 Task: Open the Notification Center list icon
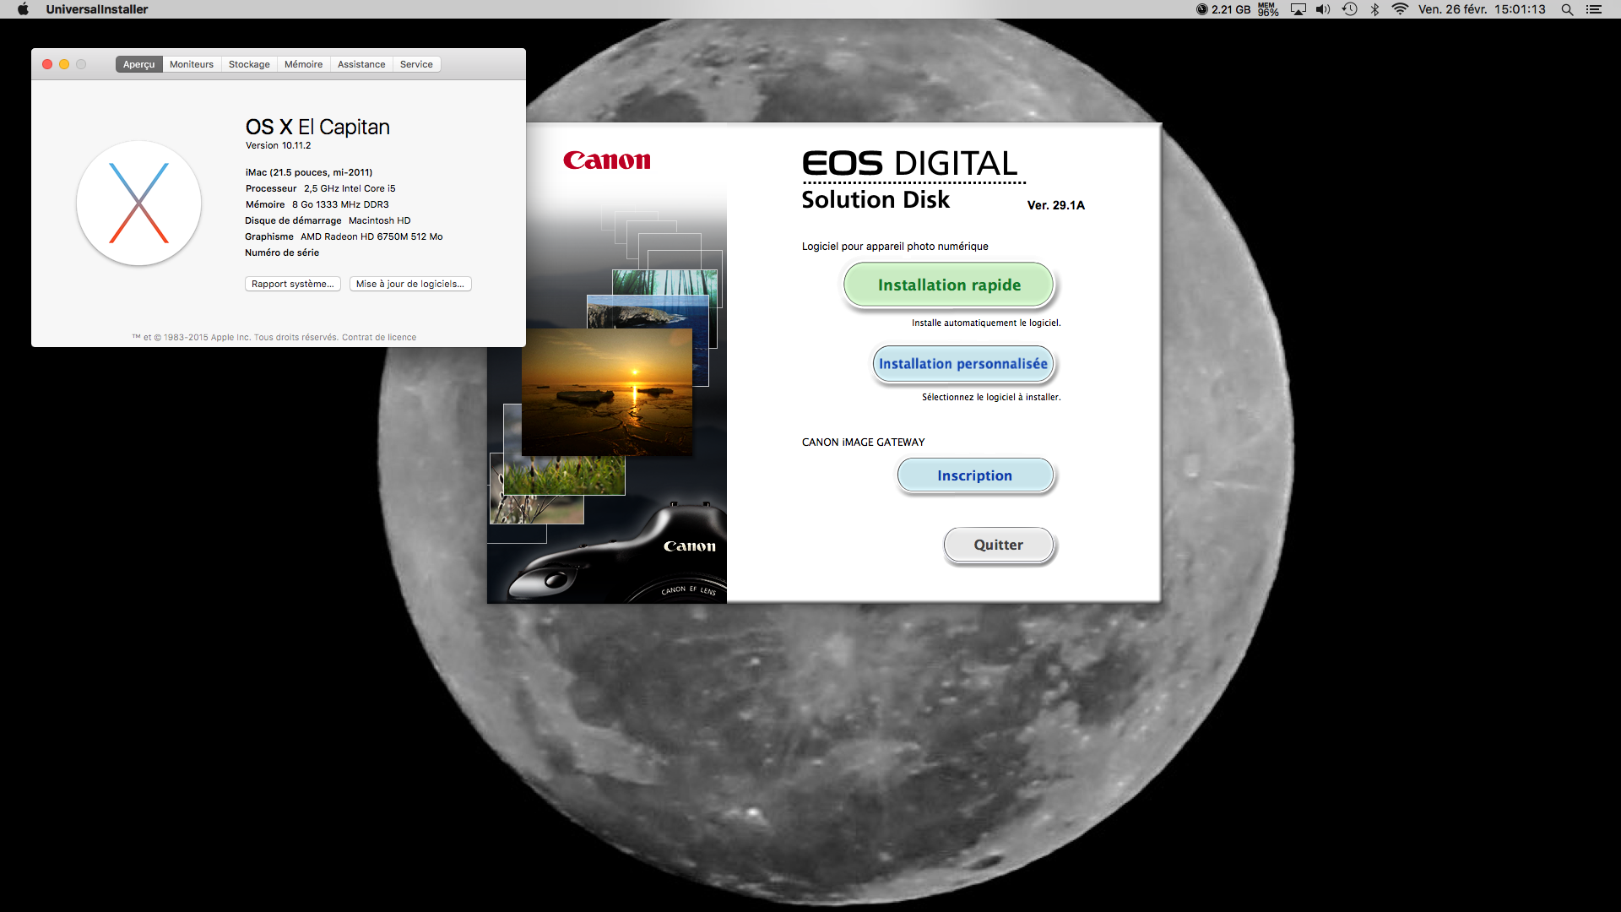tap(1594, 9)
